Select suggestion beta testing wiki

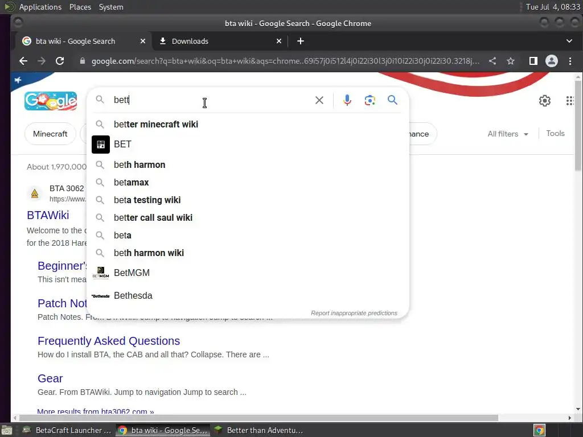[x=248, y=200]
